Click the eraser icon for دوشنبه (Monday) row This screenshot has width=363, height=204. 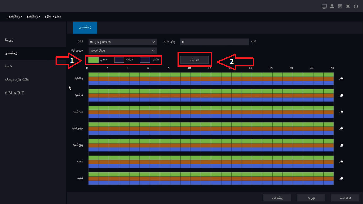tap(341, 95)
